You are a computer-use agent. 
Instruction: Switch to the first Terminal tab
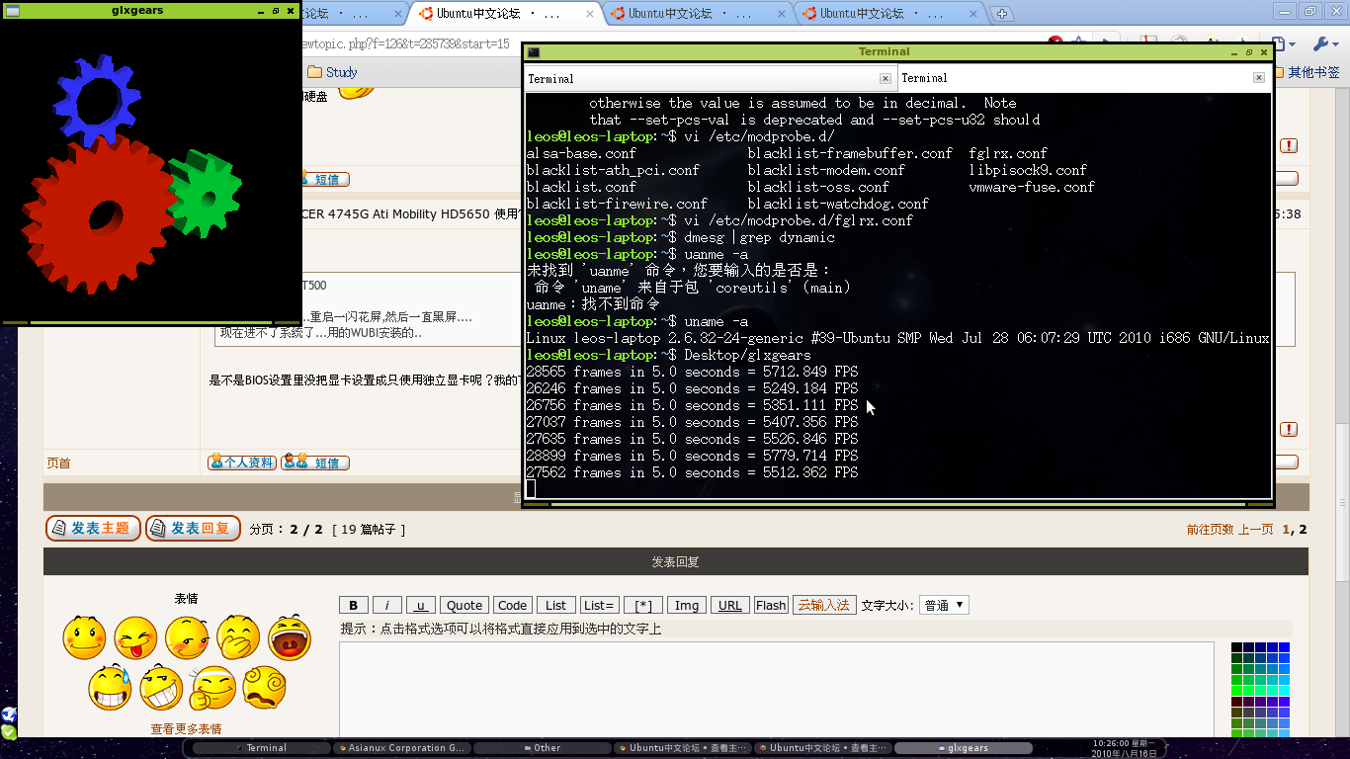711,78
